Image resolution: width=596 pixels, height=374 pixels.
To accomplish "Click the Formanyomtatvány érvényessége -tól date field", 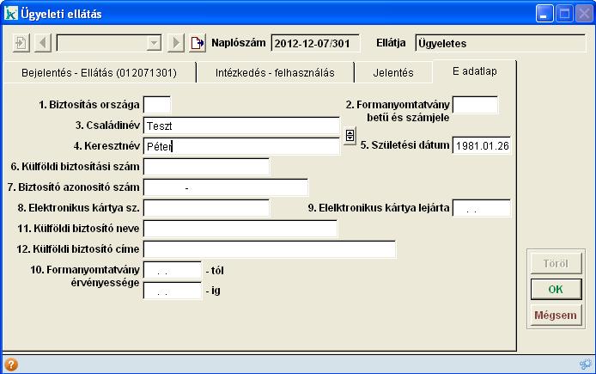I will [x=172, y=270].
